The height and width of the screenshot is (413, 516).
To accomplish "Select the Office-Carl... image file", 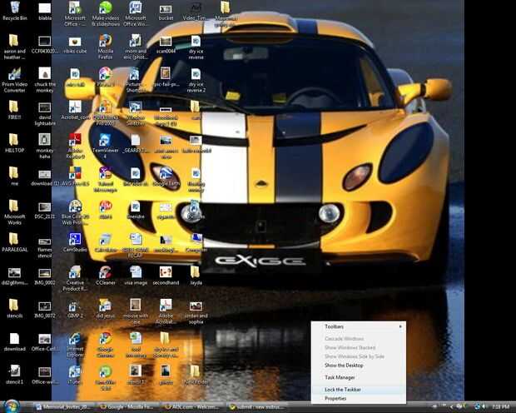I will coord(45,342).
